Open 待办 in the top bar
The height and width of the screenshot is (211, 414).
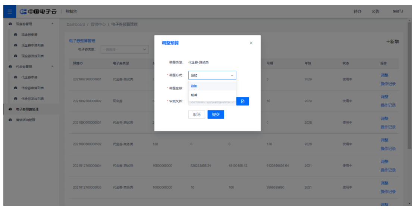[357, 12]
